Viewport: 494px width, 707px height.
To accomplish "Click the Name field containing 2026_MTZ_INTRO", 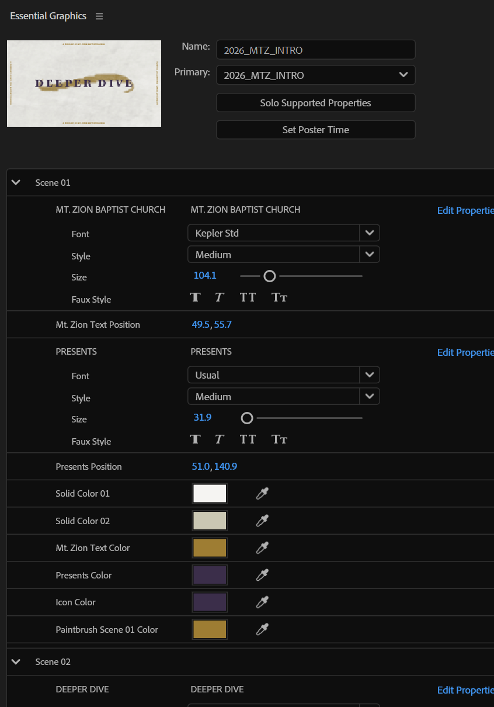I will click(x=315, y=50).
